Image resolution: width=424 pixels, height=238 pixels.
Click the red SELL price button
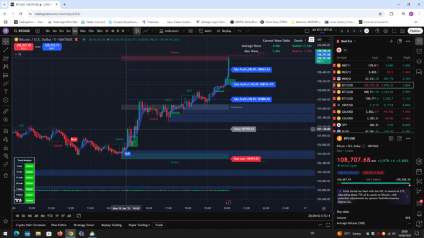(x=24, y=46)
